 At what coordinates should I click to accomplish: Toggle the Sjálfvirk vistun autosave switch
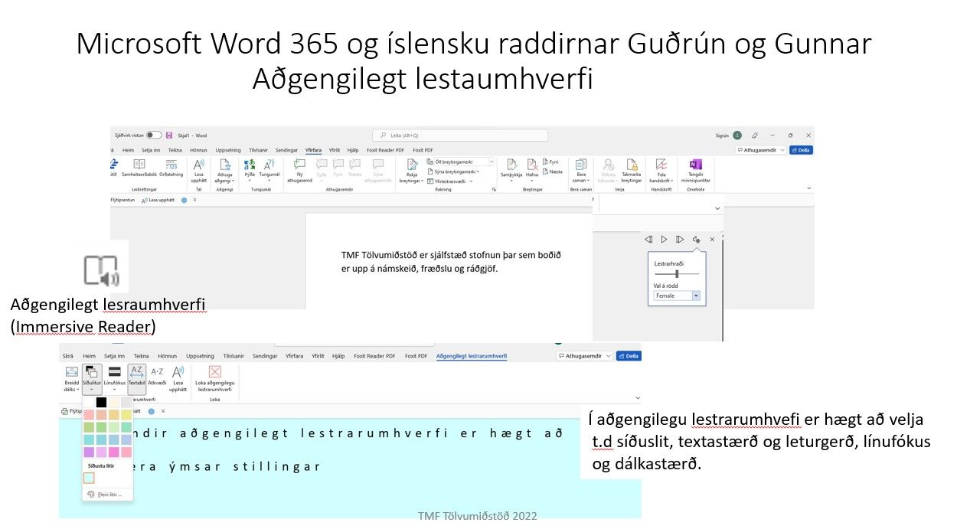pyautogui.click(x=154, y=135)
